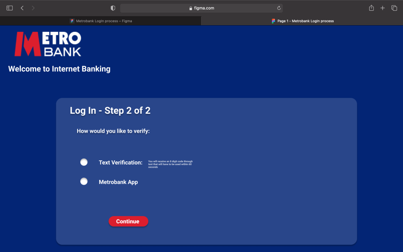The width and height of the screenshot is (403, 252).
Task: Open the privacy report shield icon
Action: [x=113, y=8]
